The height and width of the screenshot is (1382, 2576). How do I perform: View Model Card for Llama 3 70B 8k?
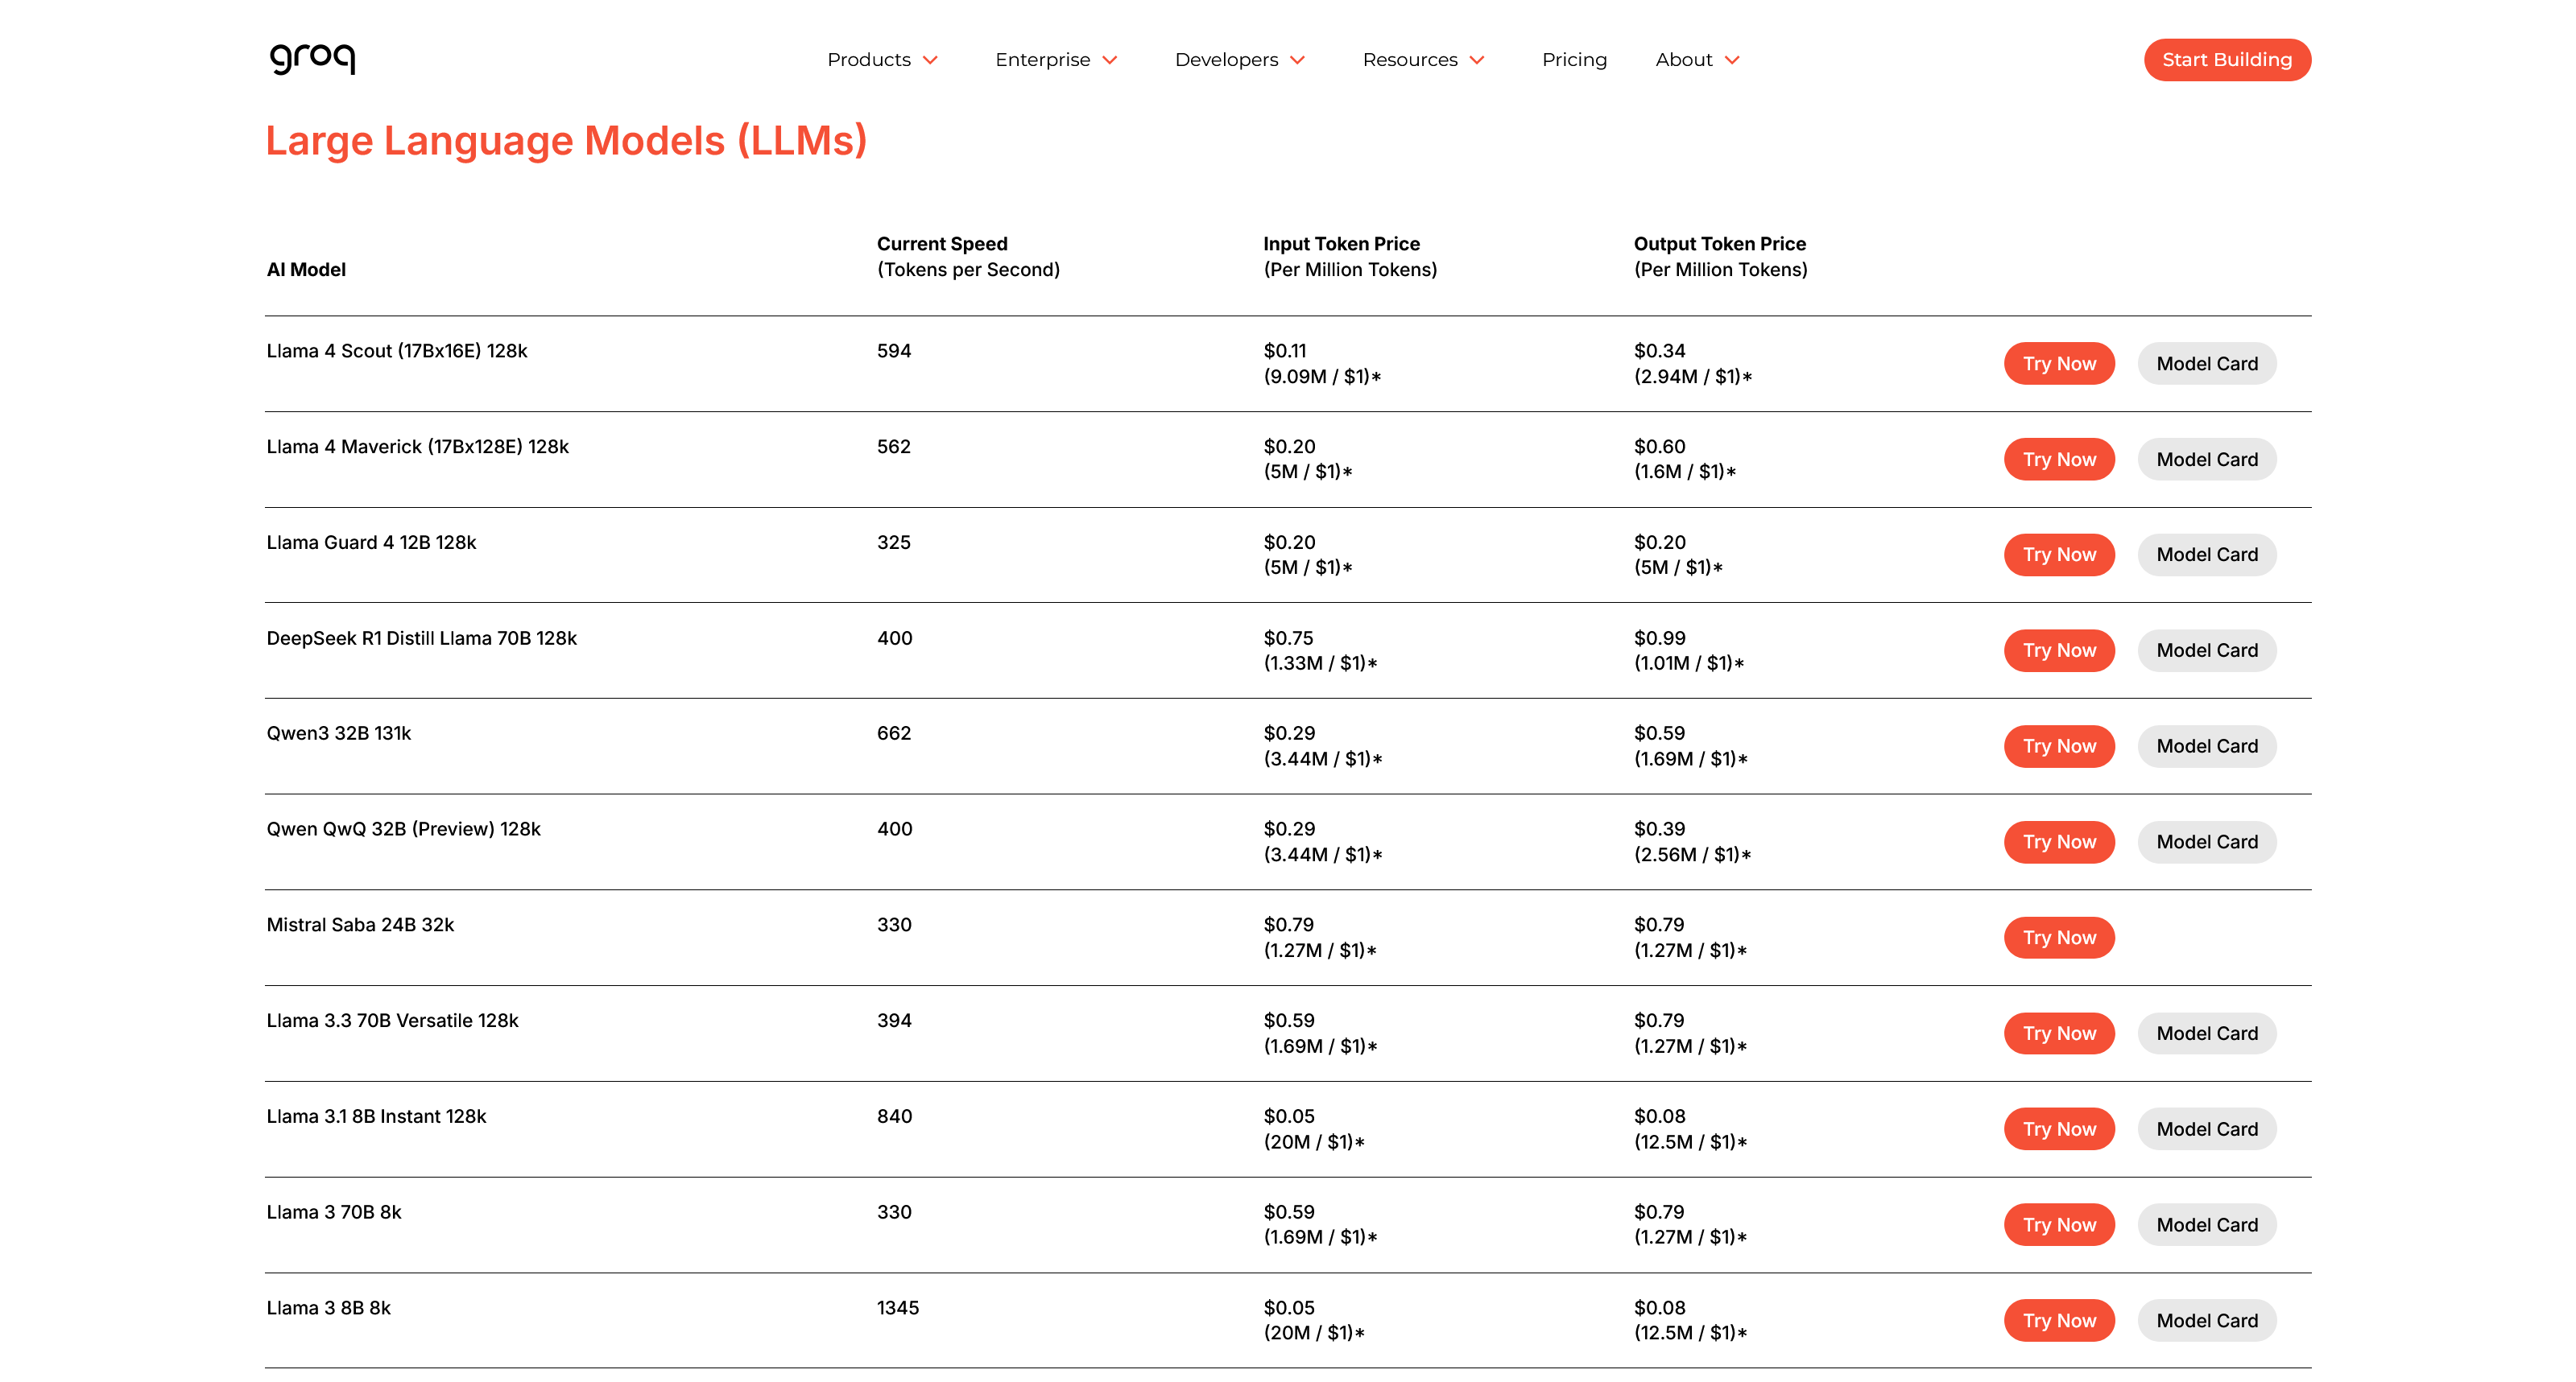[x=2206, y=1225]
